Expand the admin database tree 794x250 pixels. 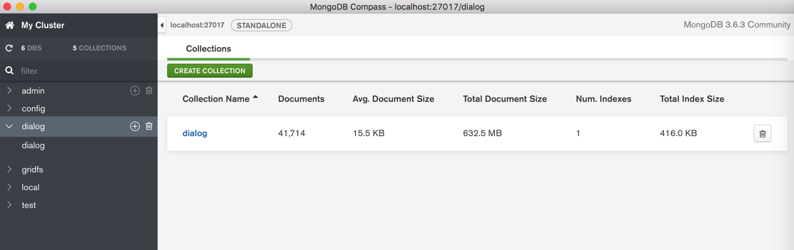point(10,91)
